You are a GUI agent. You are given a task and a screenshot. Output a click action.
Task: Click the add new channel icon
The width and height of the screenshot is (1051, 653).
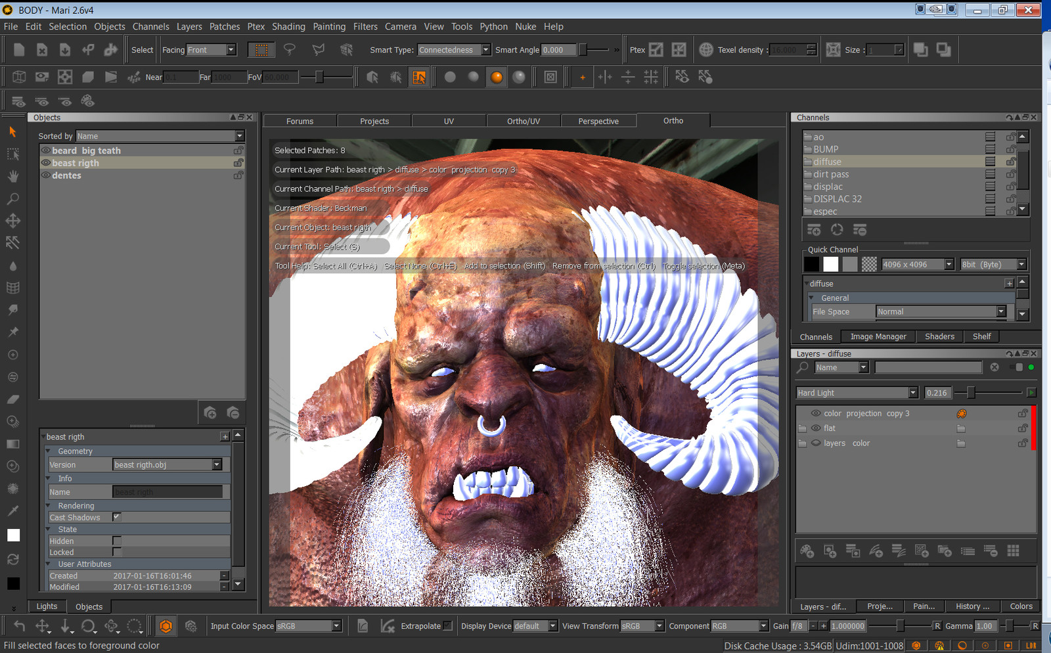click(x=814, y=230)
